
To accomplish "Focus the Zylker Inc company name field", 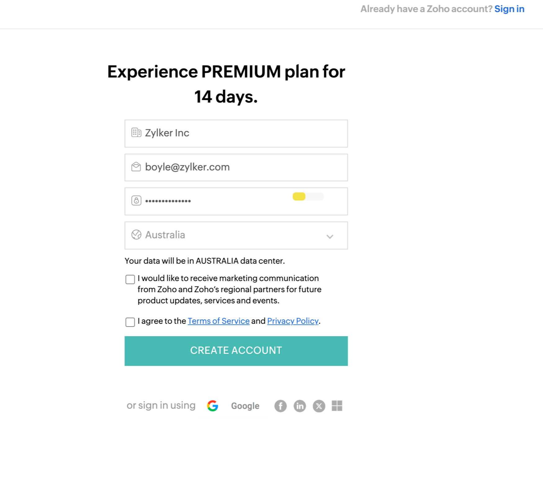I will [242, 133].
